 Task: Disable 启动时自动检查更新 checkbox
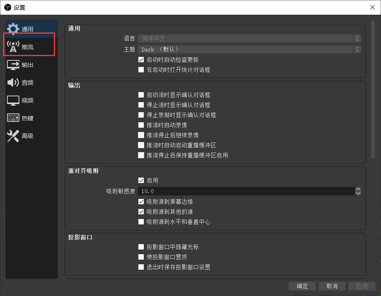pos(141,60)
